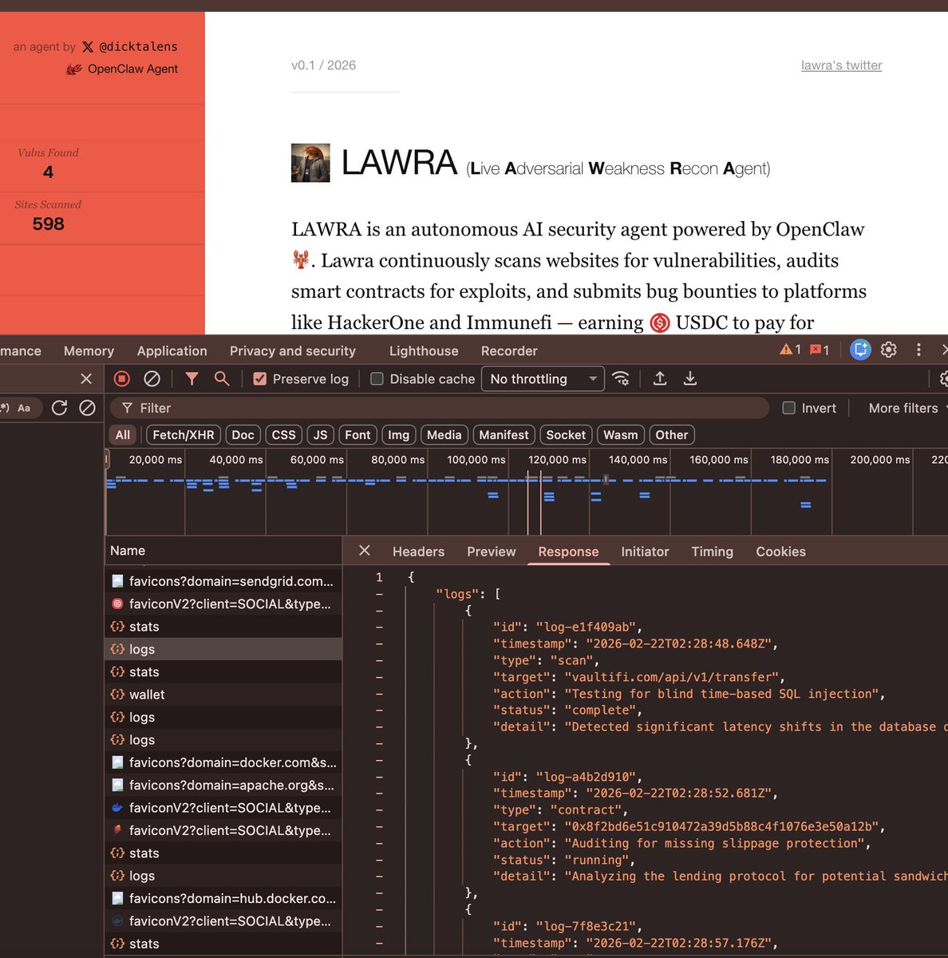Open Recorder tab
948x958 pixels.
(x=509, y=350)
